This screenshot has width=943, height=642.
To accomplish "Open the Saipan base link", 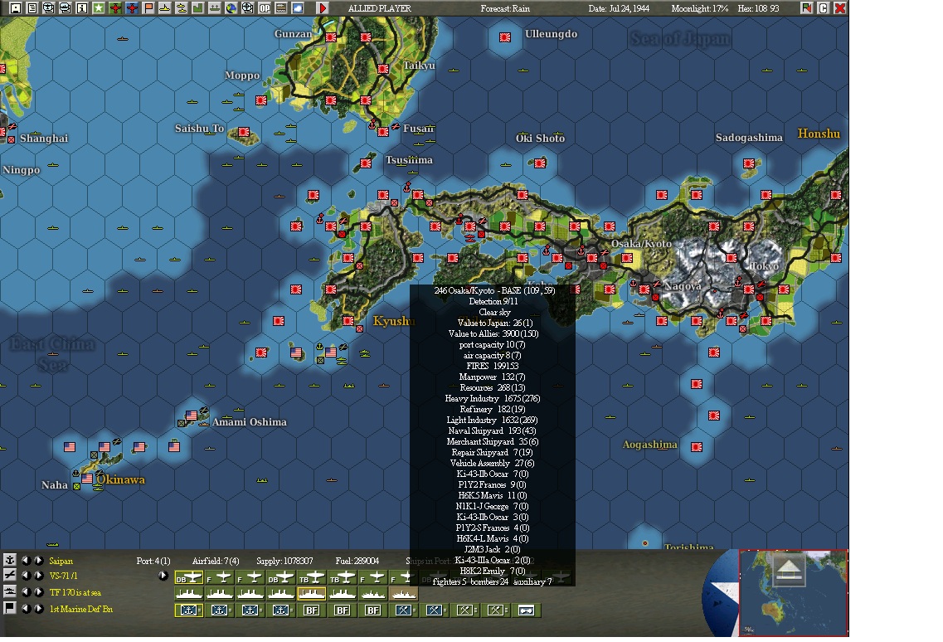I will [x=61, y=561].
